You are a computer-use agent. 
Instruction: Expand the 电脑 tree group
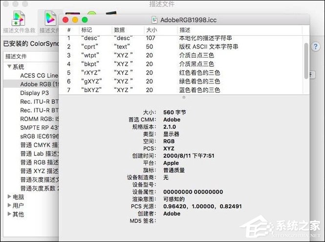point(9,196)
